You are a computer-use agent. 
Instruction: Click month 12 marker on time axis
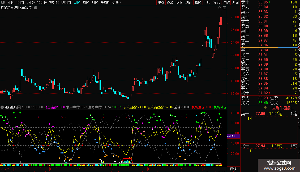click(112, 169)
